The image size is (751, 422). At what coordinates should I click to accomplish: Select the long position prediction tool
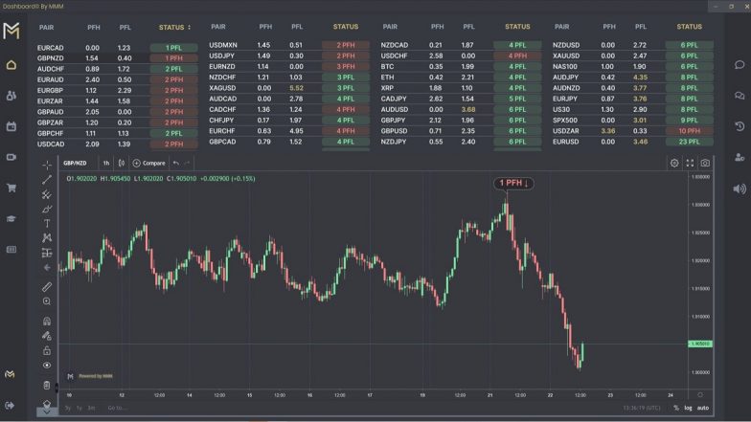(x=47, y=253)
